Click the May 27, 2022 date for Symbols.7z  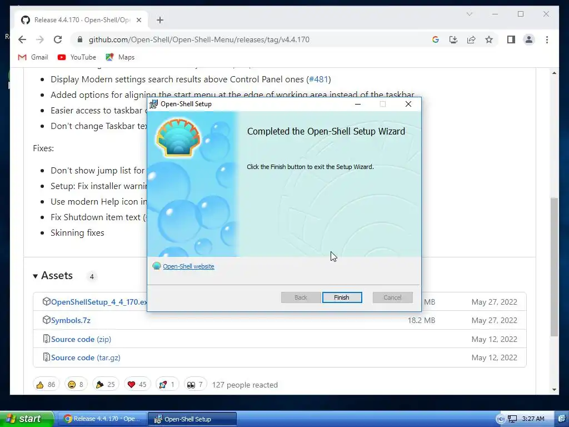494,320
